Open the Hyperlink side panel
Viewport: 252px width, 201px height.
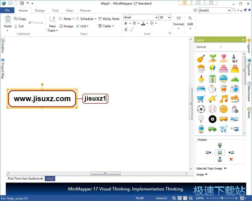(249, 67)
